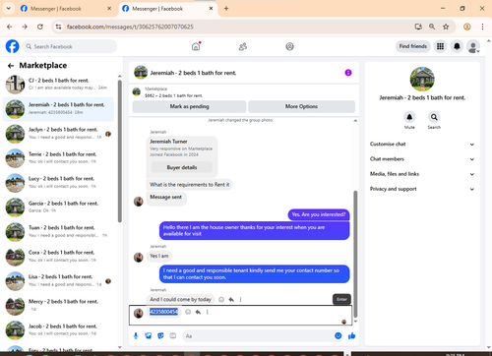
Task: Open Lisa conversation in the list
Action: point(58,281)
